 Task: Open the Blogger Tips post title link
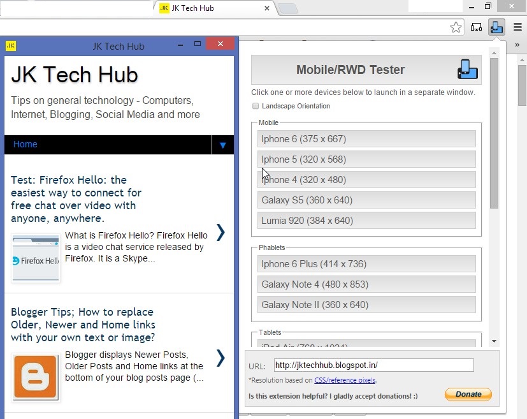(x=83, y=325)
